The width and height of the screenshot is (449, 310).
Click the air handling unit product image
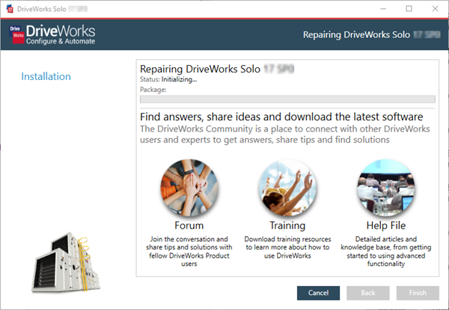[x=66, y=262]
